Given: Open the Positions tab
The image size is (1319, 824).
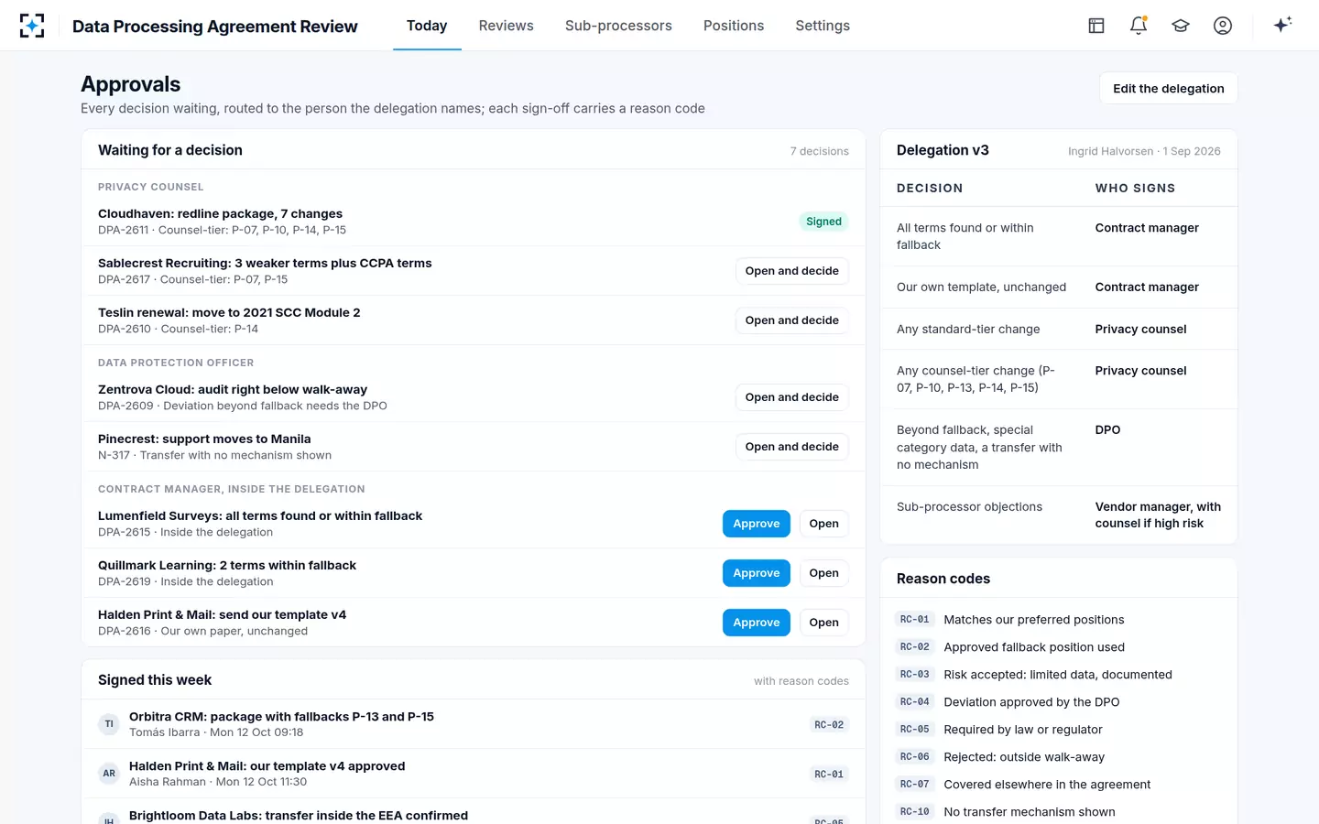Looking at the screenshot, I should [x=734, y=26].
